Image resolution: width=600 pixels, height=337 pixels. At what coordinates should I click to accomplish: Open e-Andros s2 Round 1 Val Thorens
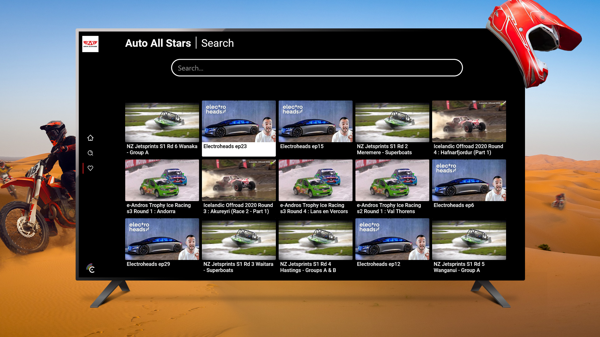pos(392,180)
